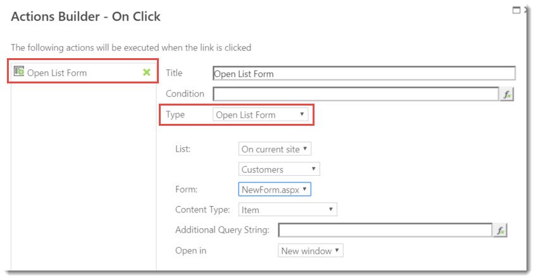Open the New window dropdown
The width and height of the screenshot is (536, 280).
[311, 251]
